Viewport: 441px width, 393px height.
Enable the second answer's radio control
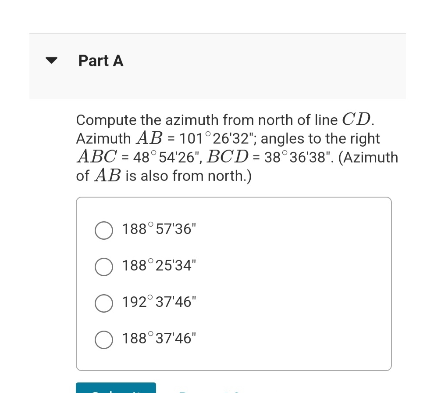(x=104, y=267)
